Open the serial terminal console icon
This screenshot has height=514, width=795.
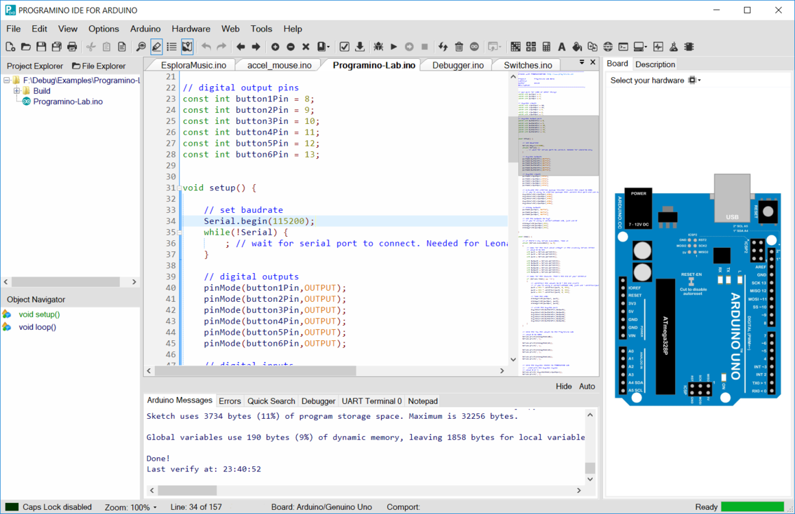pyautogui.click(x=622, y=47)
